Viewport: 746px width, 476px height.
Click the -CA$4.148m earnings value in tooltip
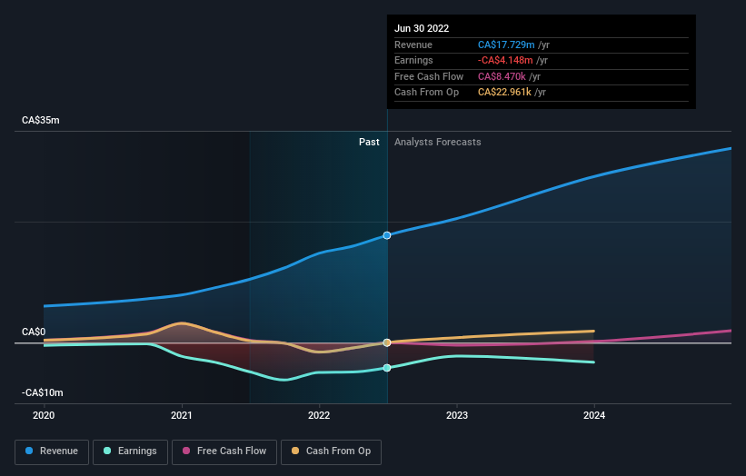(x=505, y=60)
